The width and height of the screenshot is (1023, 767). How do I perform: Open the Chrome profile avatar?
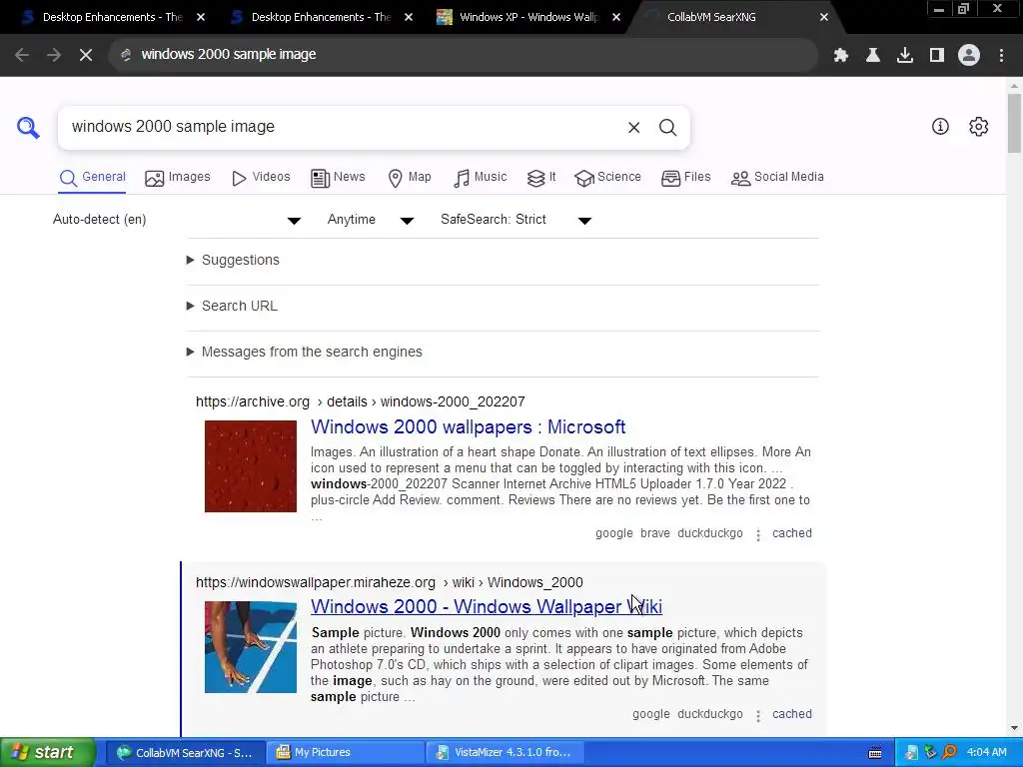(x=969, y=55)
